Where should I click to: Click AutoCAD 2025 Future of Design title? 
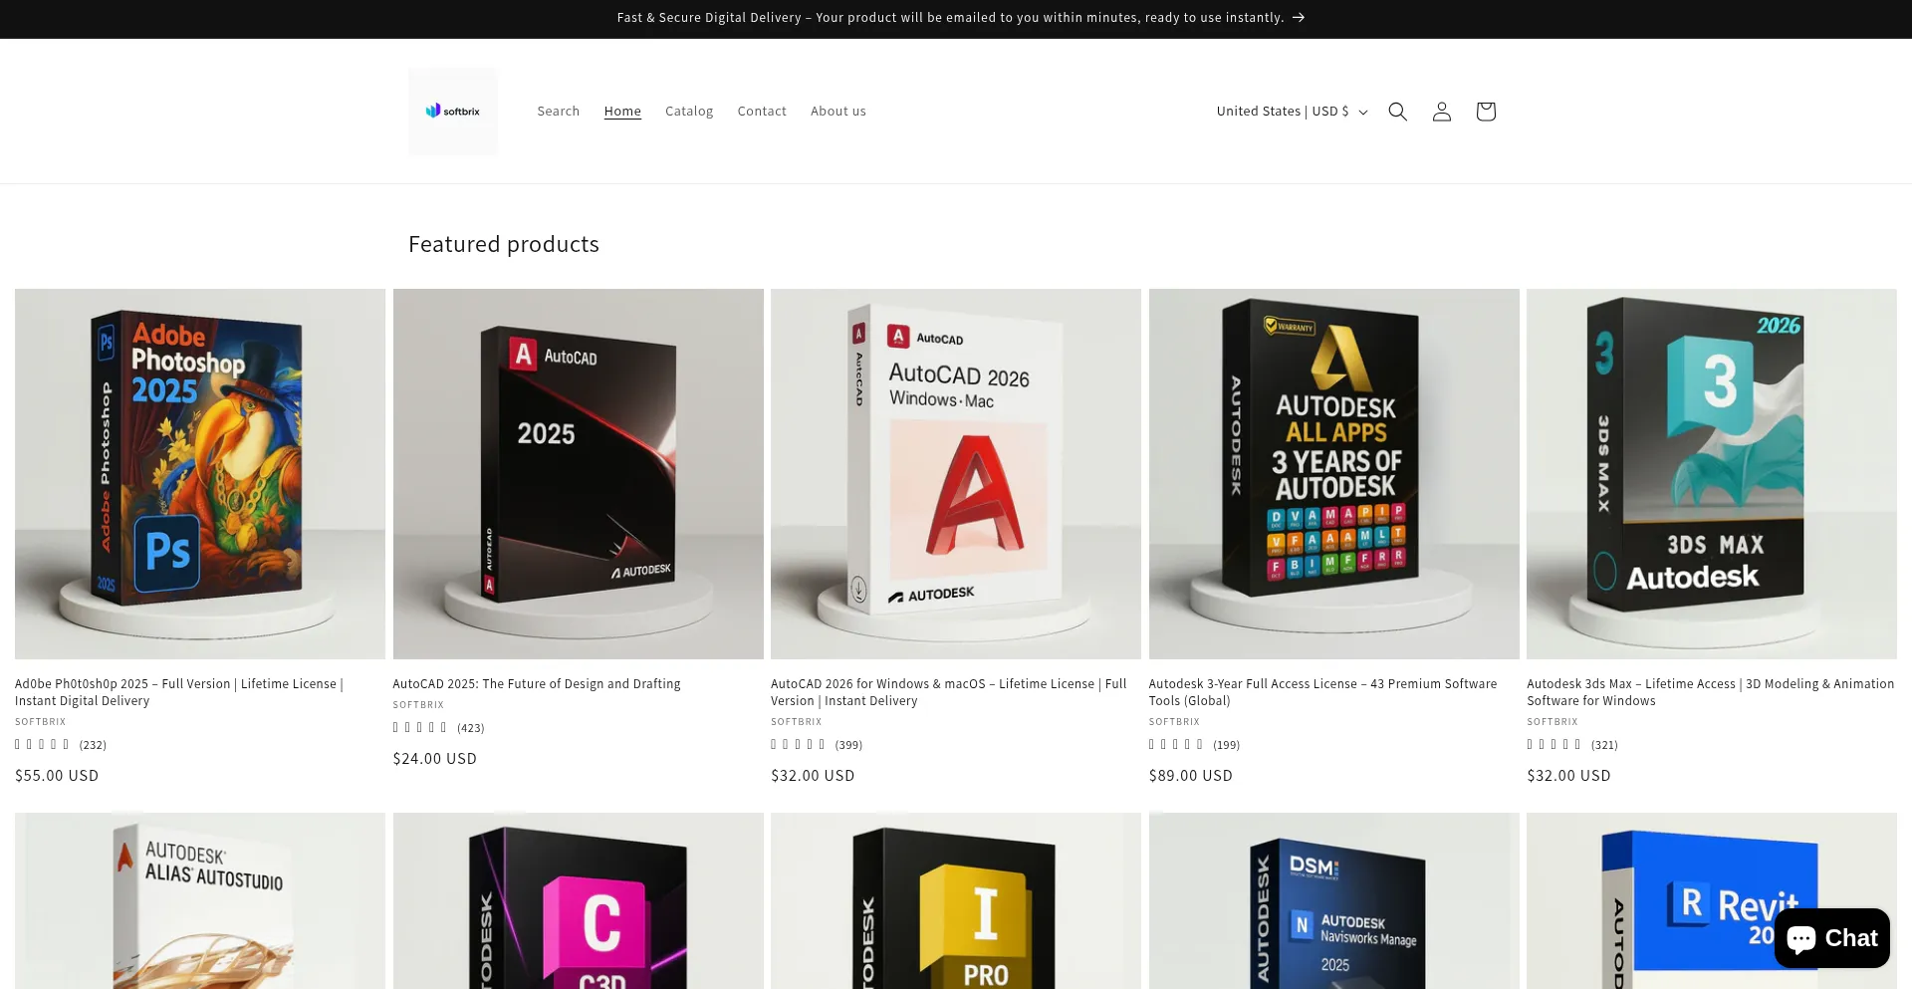click(537, 684)
